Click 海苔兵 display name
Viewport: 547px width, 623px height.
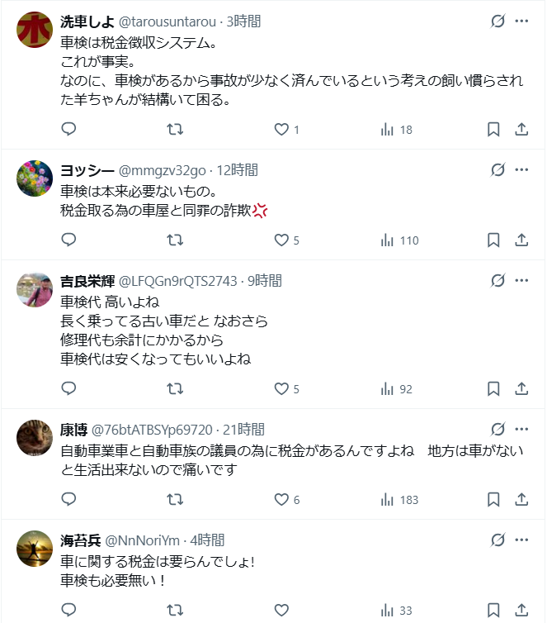[x=80, y=540]
